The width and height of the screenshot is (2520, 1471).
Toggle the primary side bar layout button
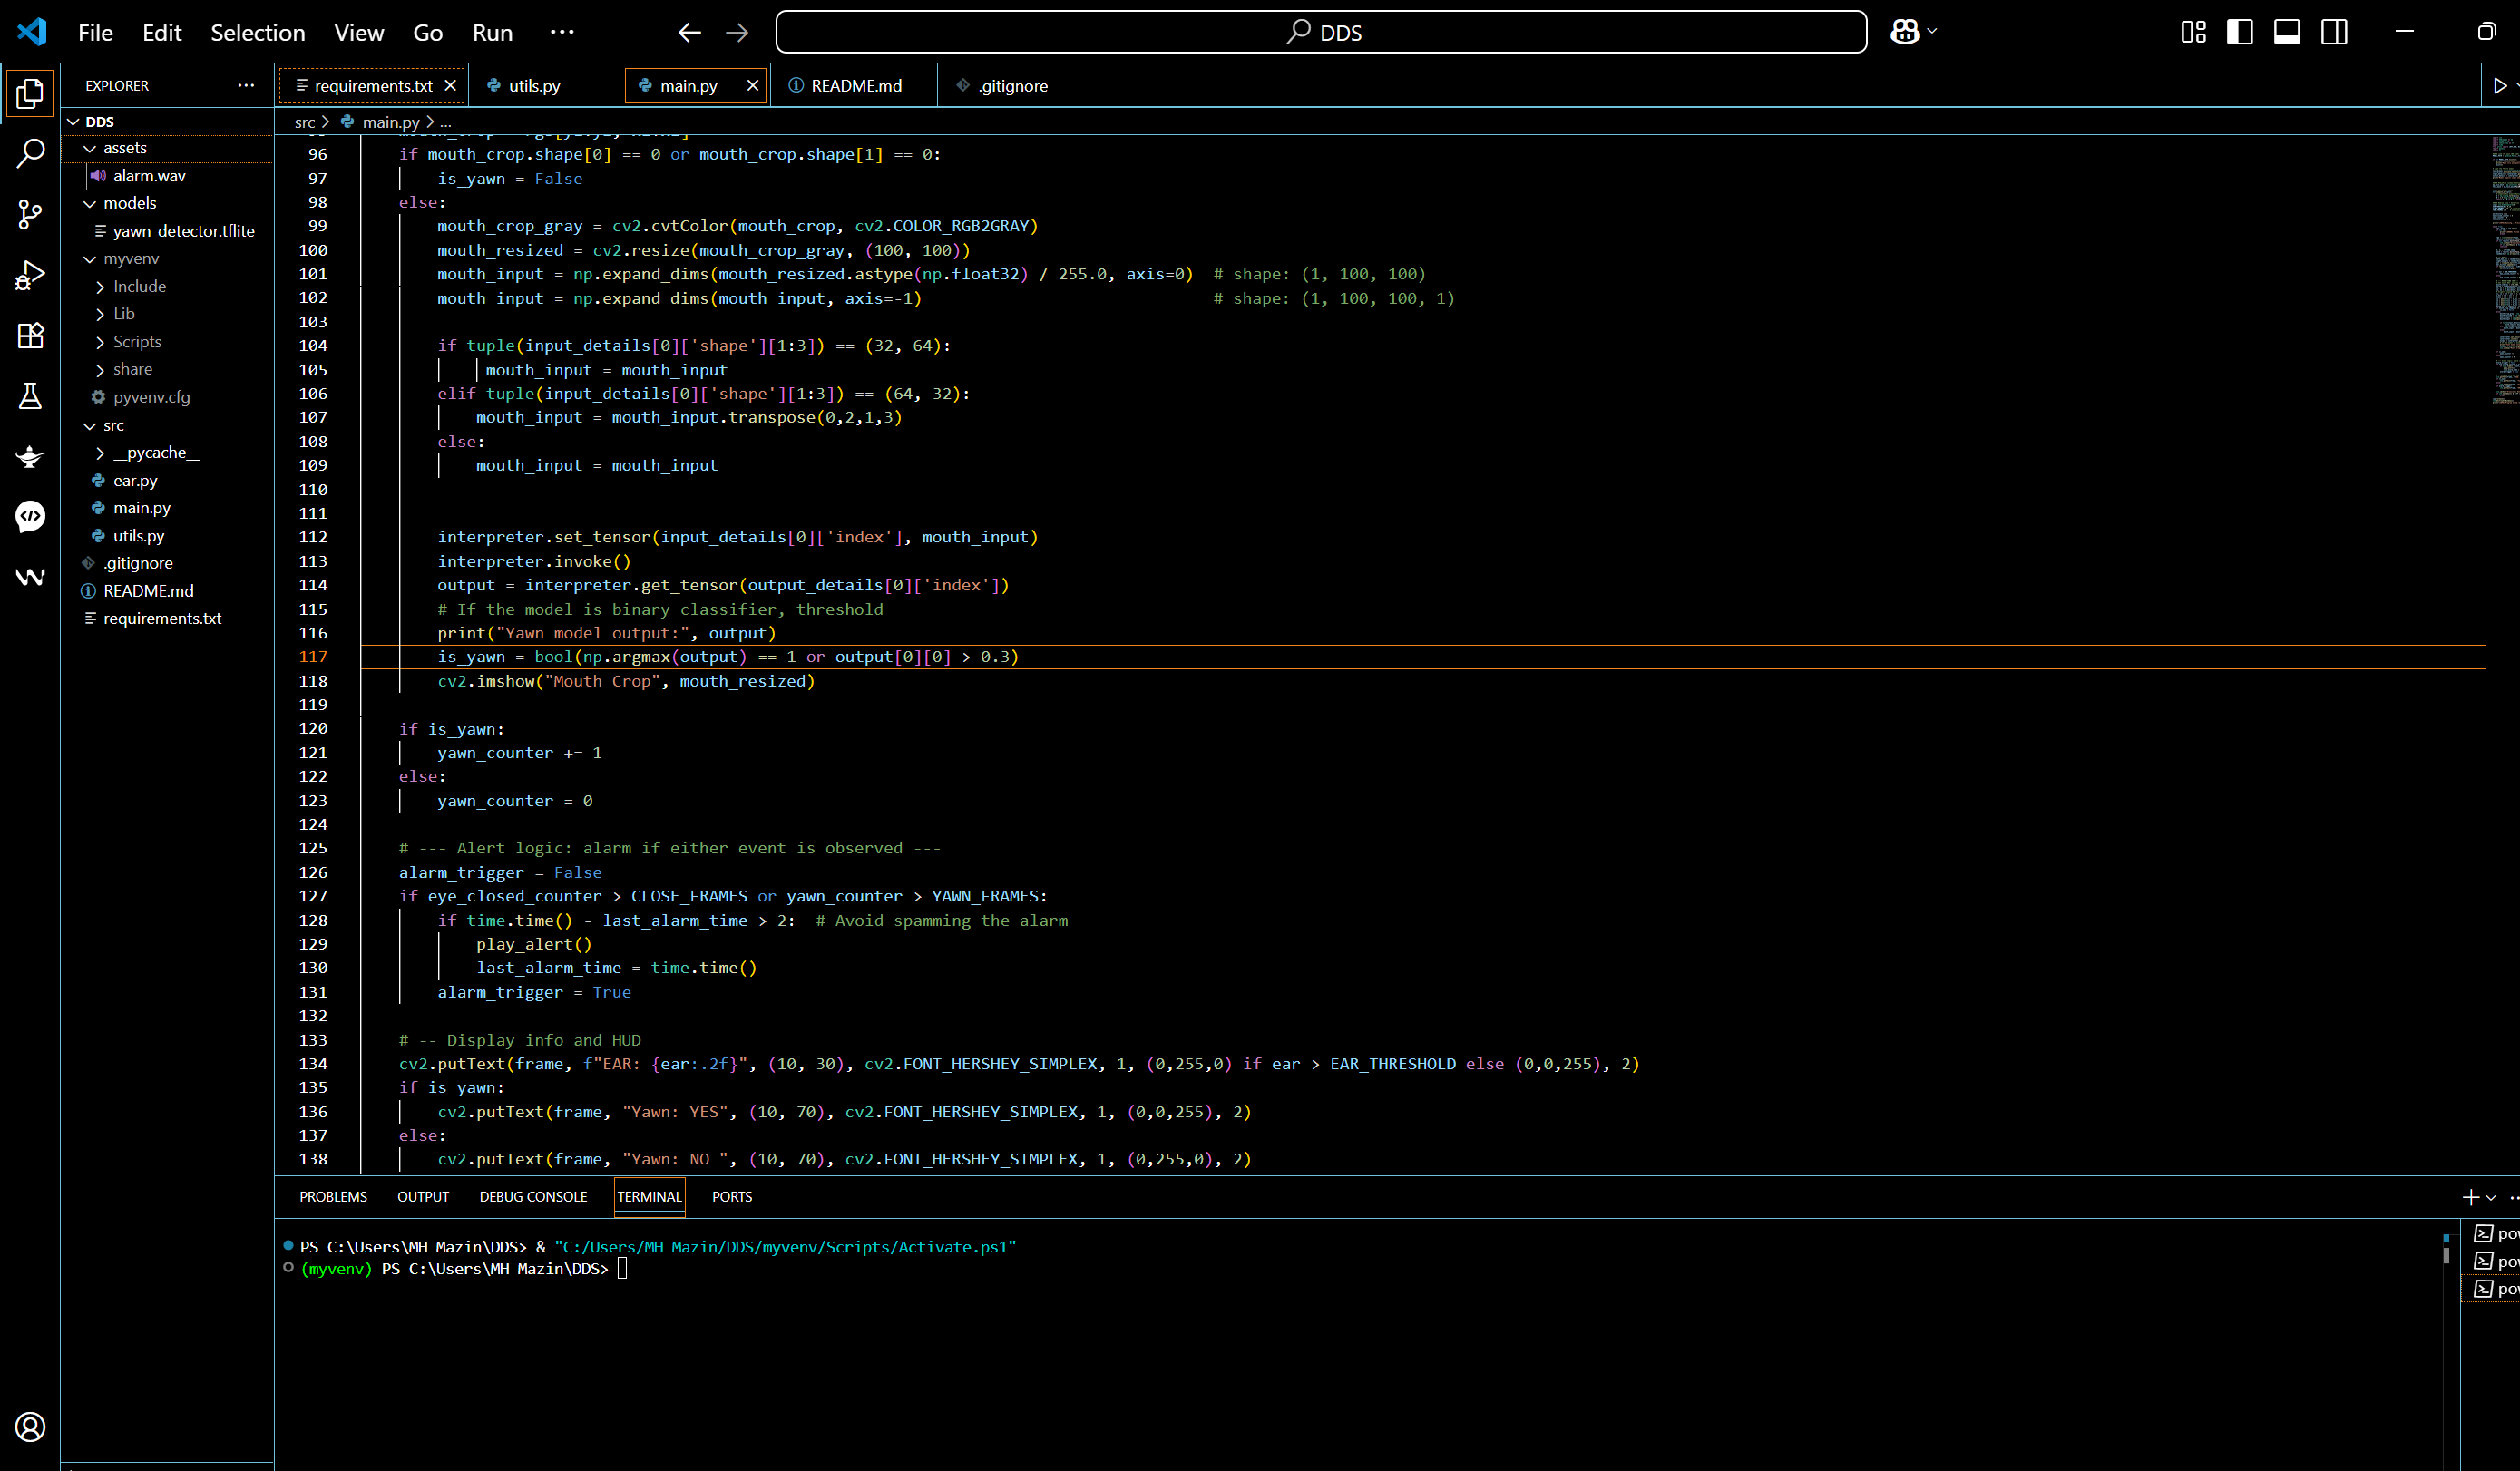click(2240, 32)
